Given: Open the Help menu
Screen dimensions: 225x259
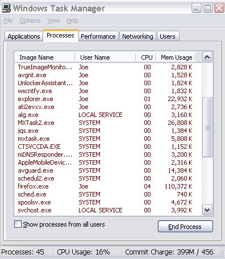Looking at the screenshot, I should coord(73,20).
